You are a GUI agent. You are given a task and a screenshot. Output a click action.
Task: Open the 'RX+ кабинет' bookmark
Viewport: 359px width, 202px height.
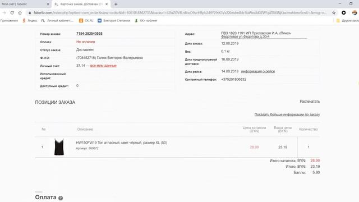point(146,21)
